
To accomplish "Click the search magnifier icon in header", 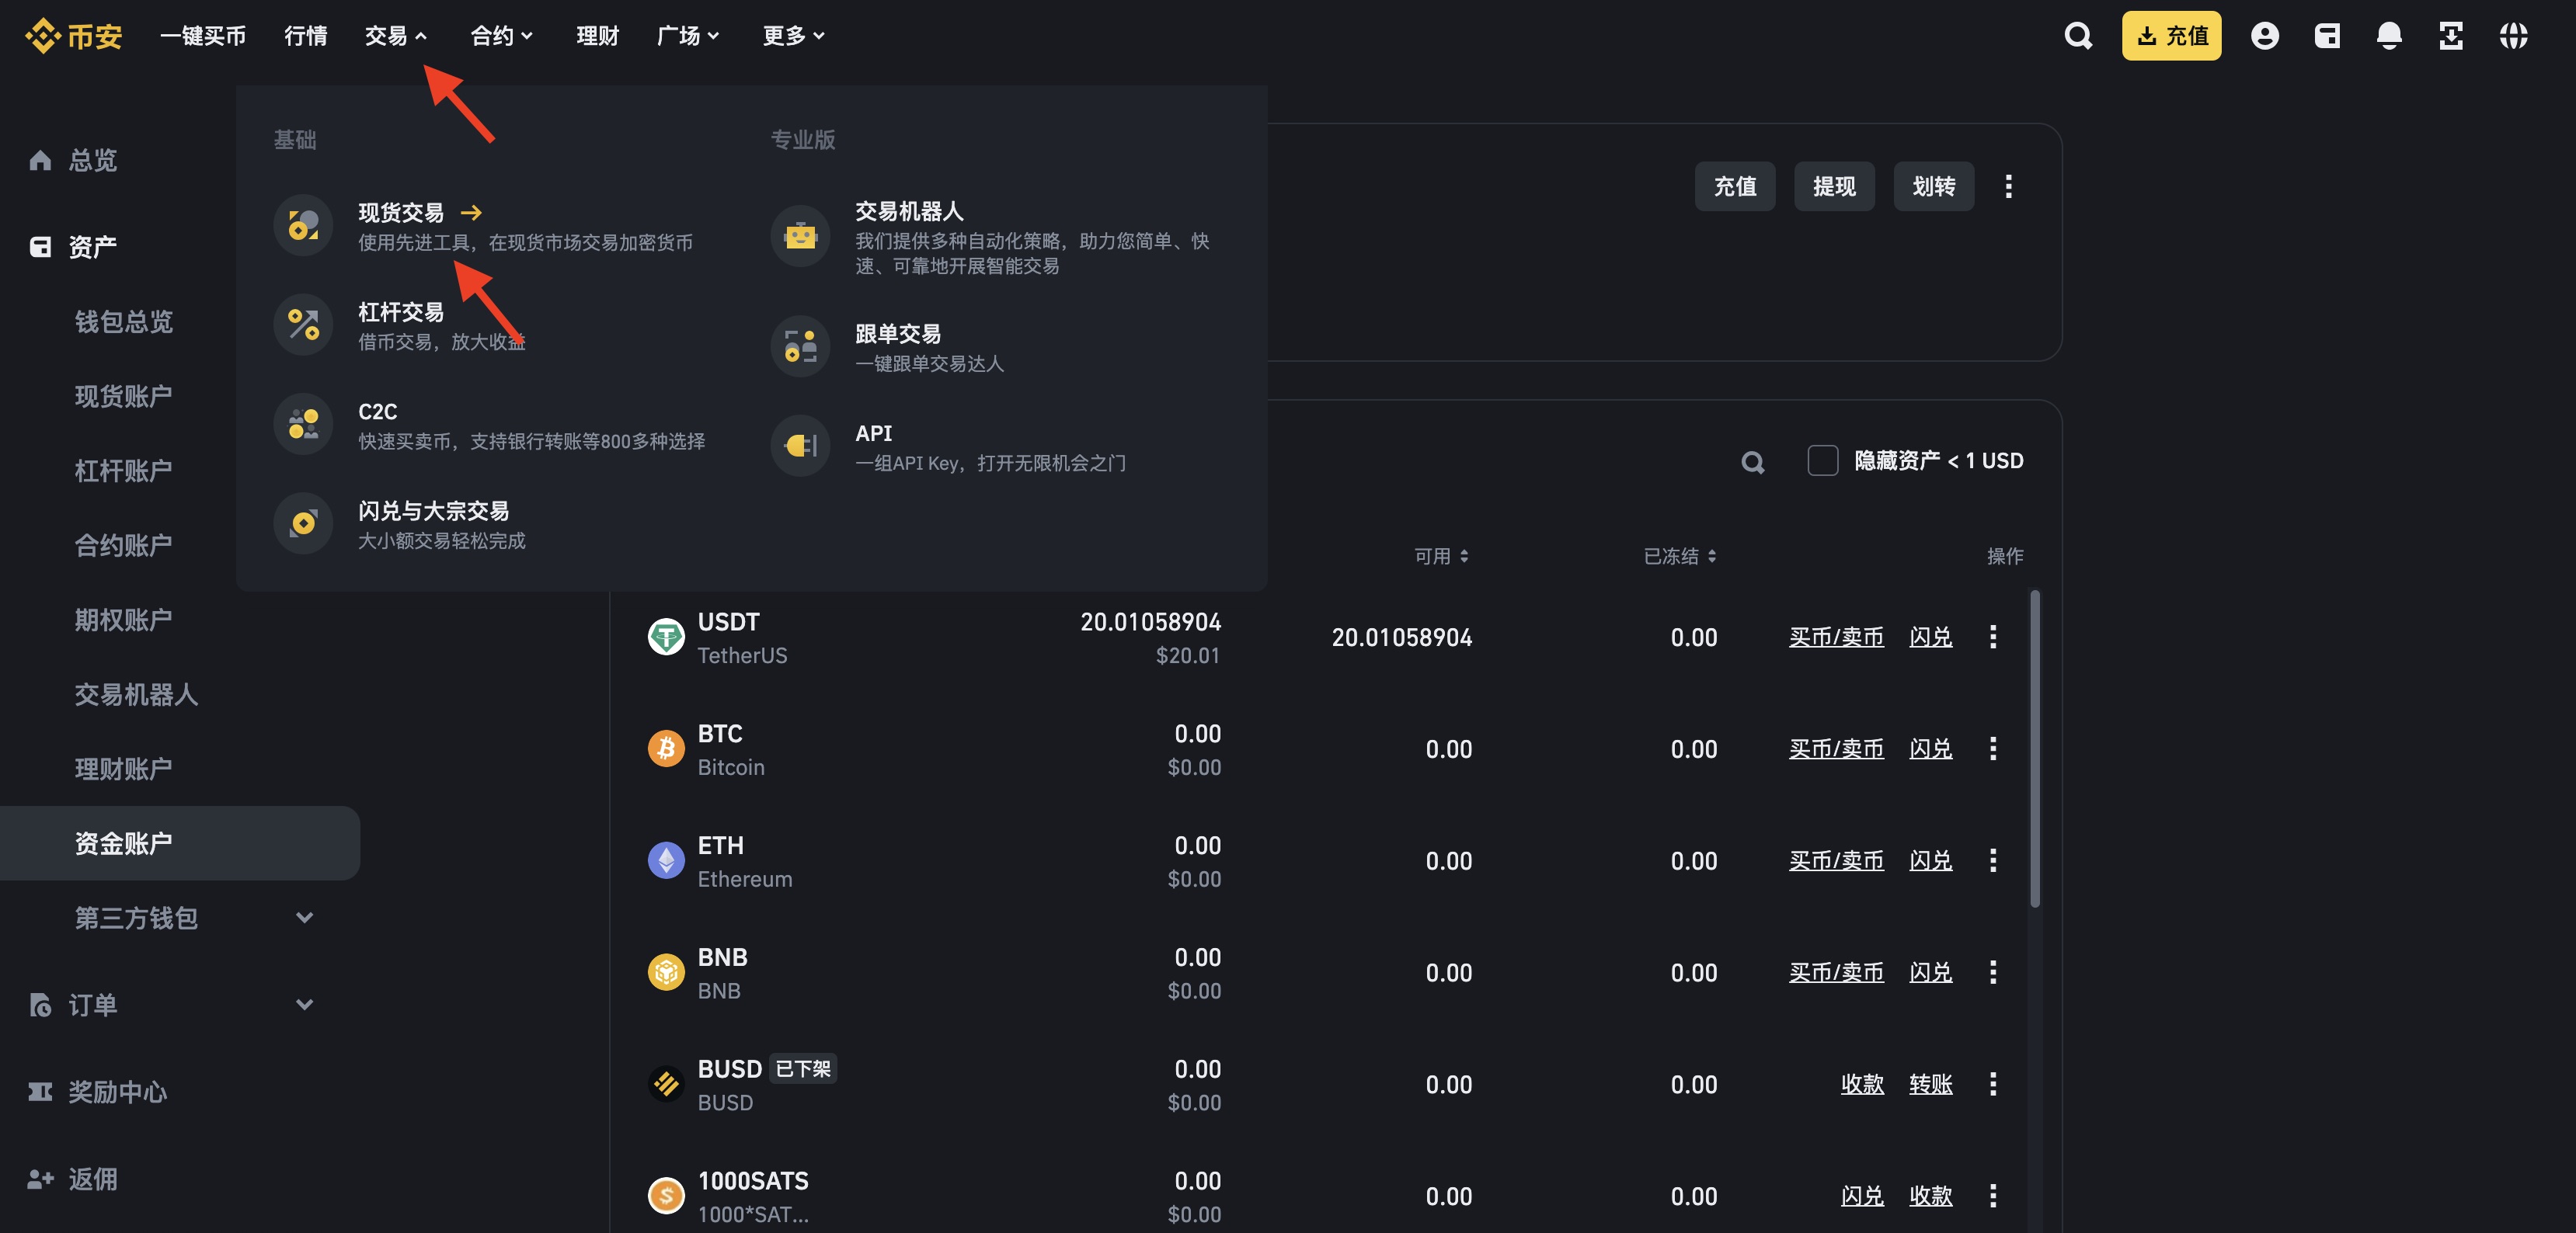I will click(2078, 36).
